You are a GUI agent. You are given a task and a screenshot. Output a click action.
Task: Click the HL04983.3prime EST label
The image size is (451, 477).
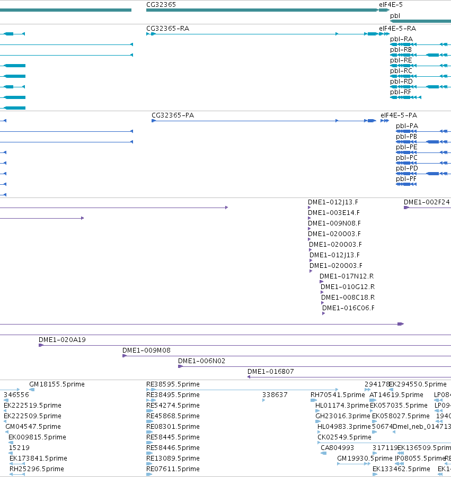344,427
